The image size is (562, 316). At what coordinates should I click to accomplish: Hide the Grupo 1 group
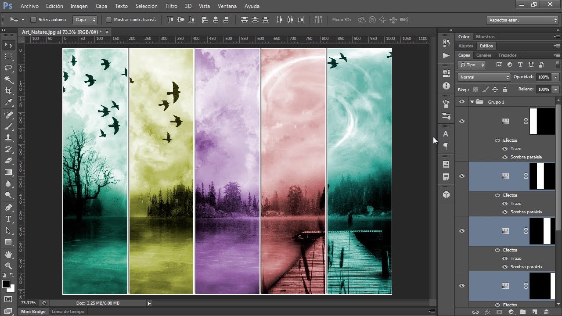tap(461, 102)
